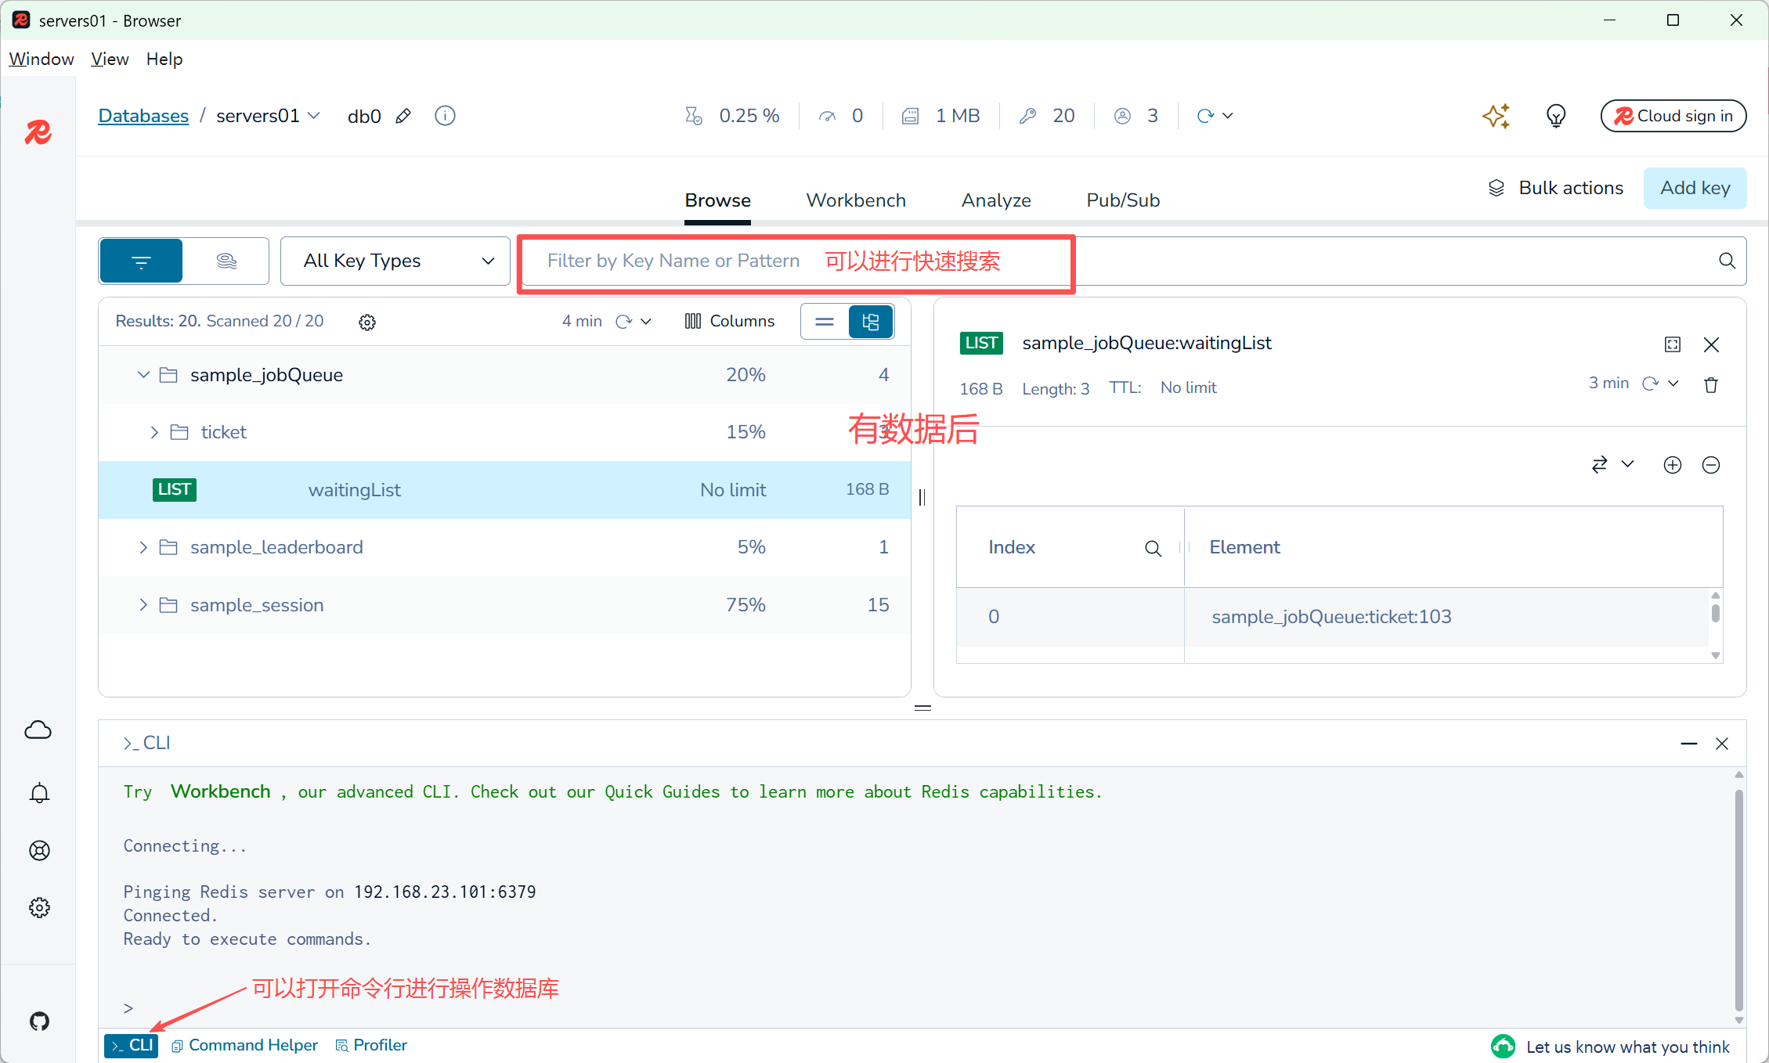This screenshot has width=1769, height=1063.
Task: Click the remove elements minus icon
Action: pyautogui.click(x=1711, y=465)
